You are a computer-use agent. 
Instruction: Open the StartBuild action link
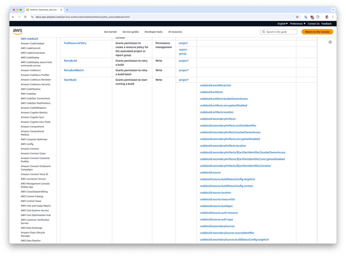(70, 80)
